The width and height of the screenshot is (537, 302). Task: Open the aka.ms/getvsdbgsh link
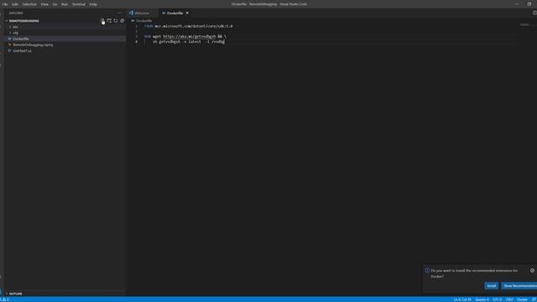point(190,36)
